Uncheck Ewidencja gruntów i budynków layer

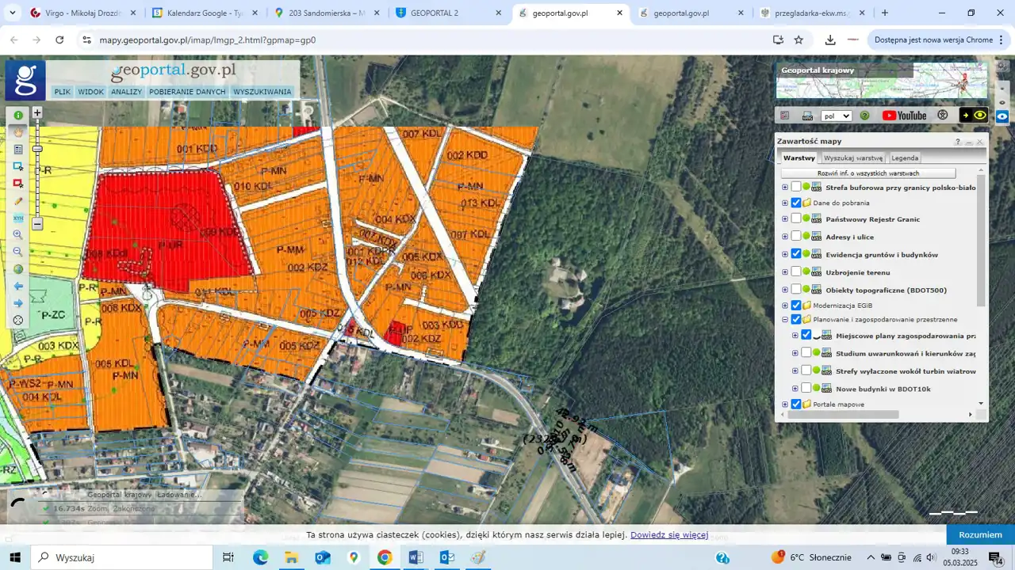(796, 254)
